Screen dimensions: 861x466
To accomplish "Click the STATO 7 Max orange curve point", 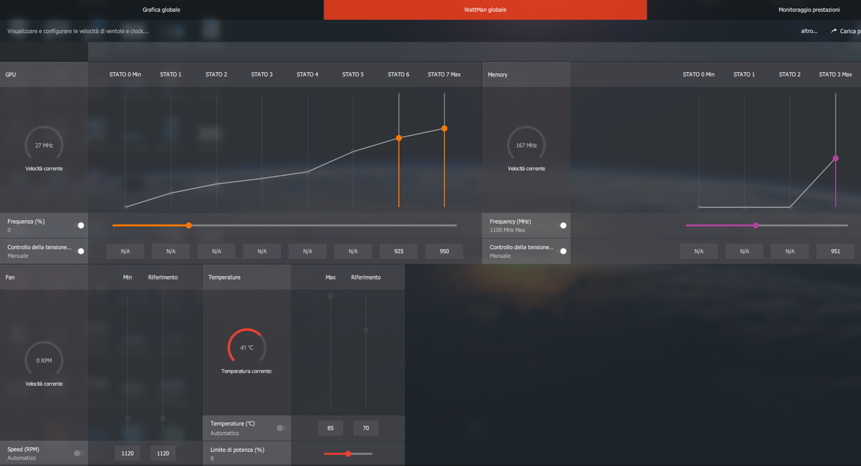I will [x=445, y=128].
